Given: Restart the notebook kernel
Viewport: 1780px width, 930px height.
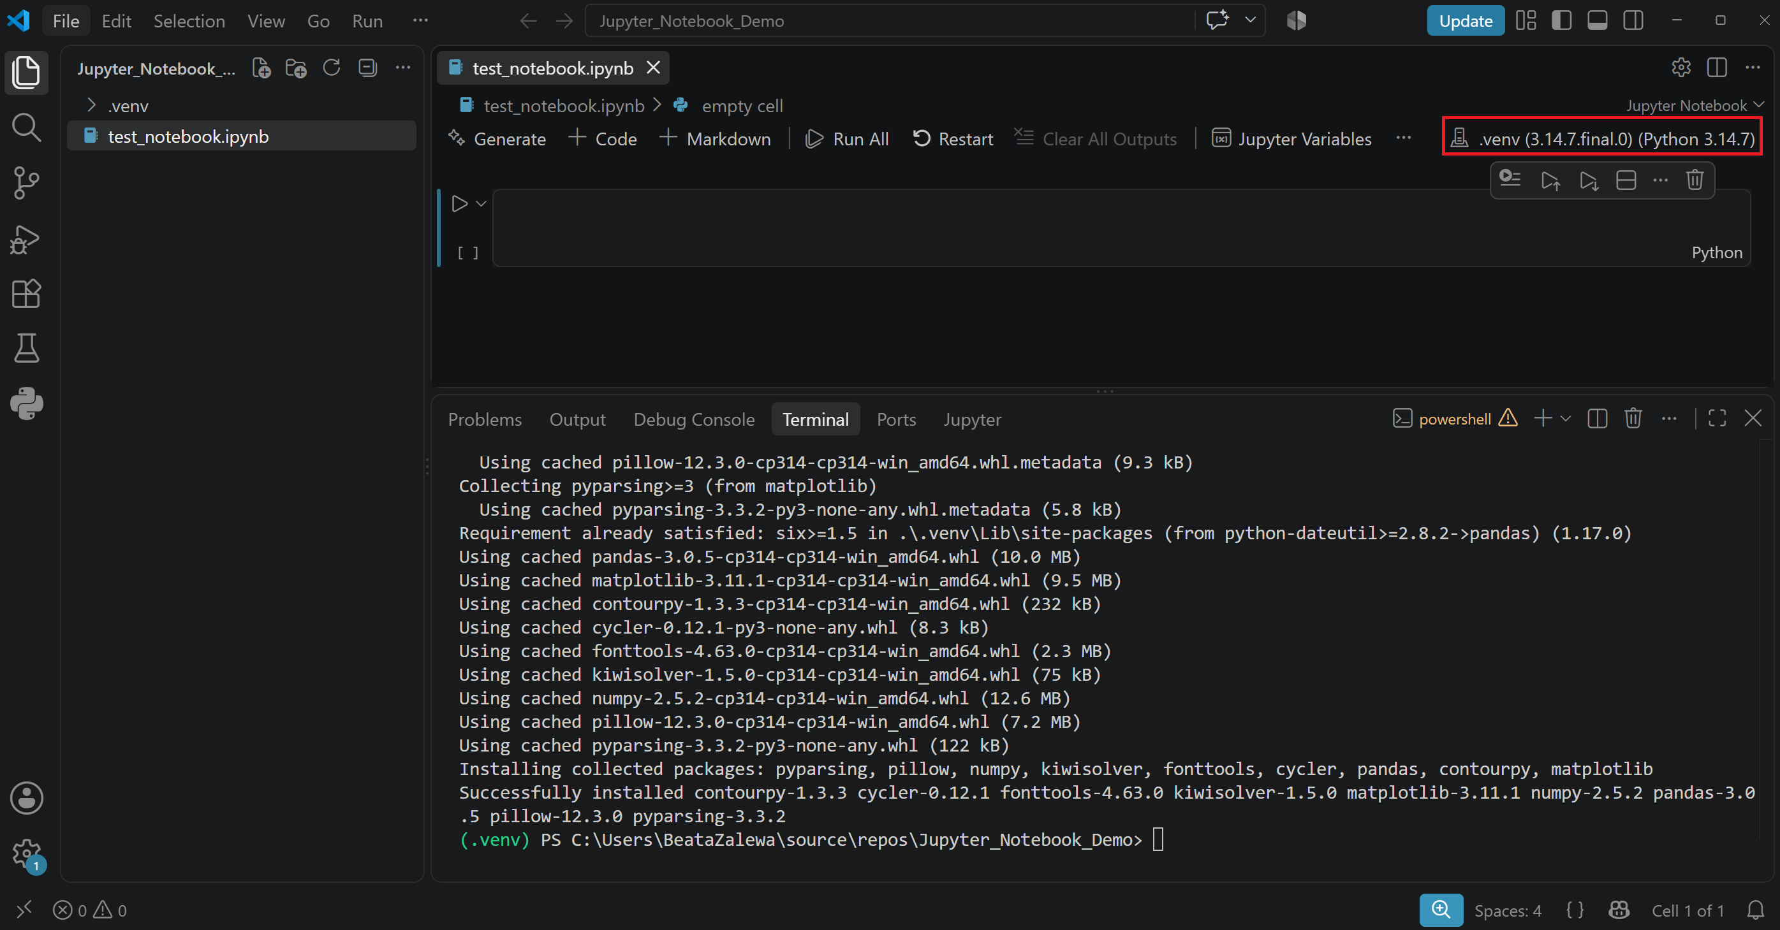Looking at the screenshot, I should (953, 139).
